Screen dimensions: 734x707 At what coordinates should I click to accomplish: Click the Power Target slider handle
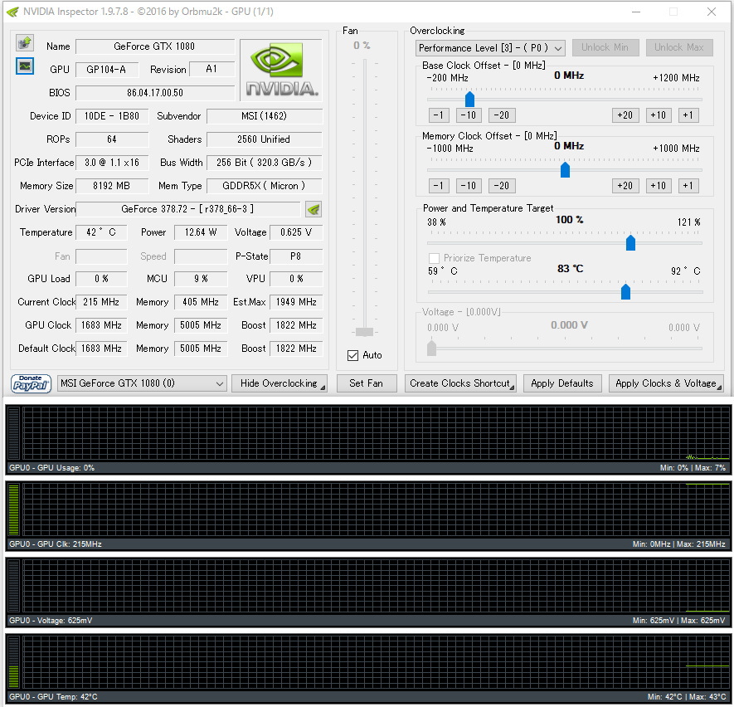tap(630, 243)
